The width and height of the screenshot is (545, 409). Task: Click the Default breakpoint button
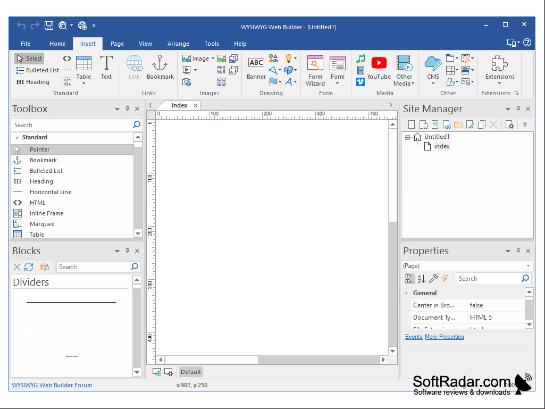click(x=190, y=372)
